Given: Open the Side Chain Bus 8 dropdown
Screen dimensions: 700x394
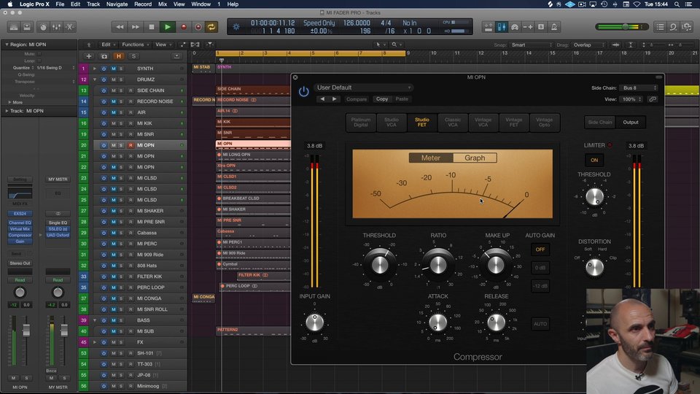Looking at the screenshot, I should point(639,88).
